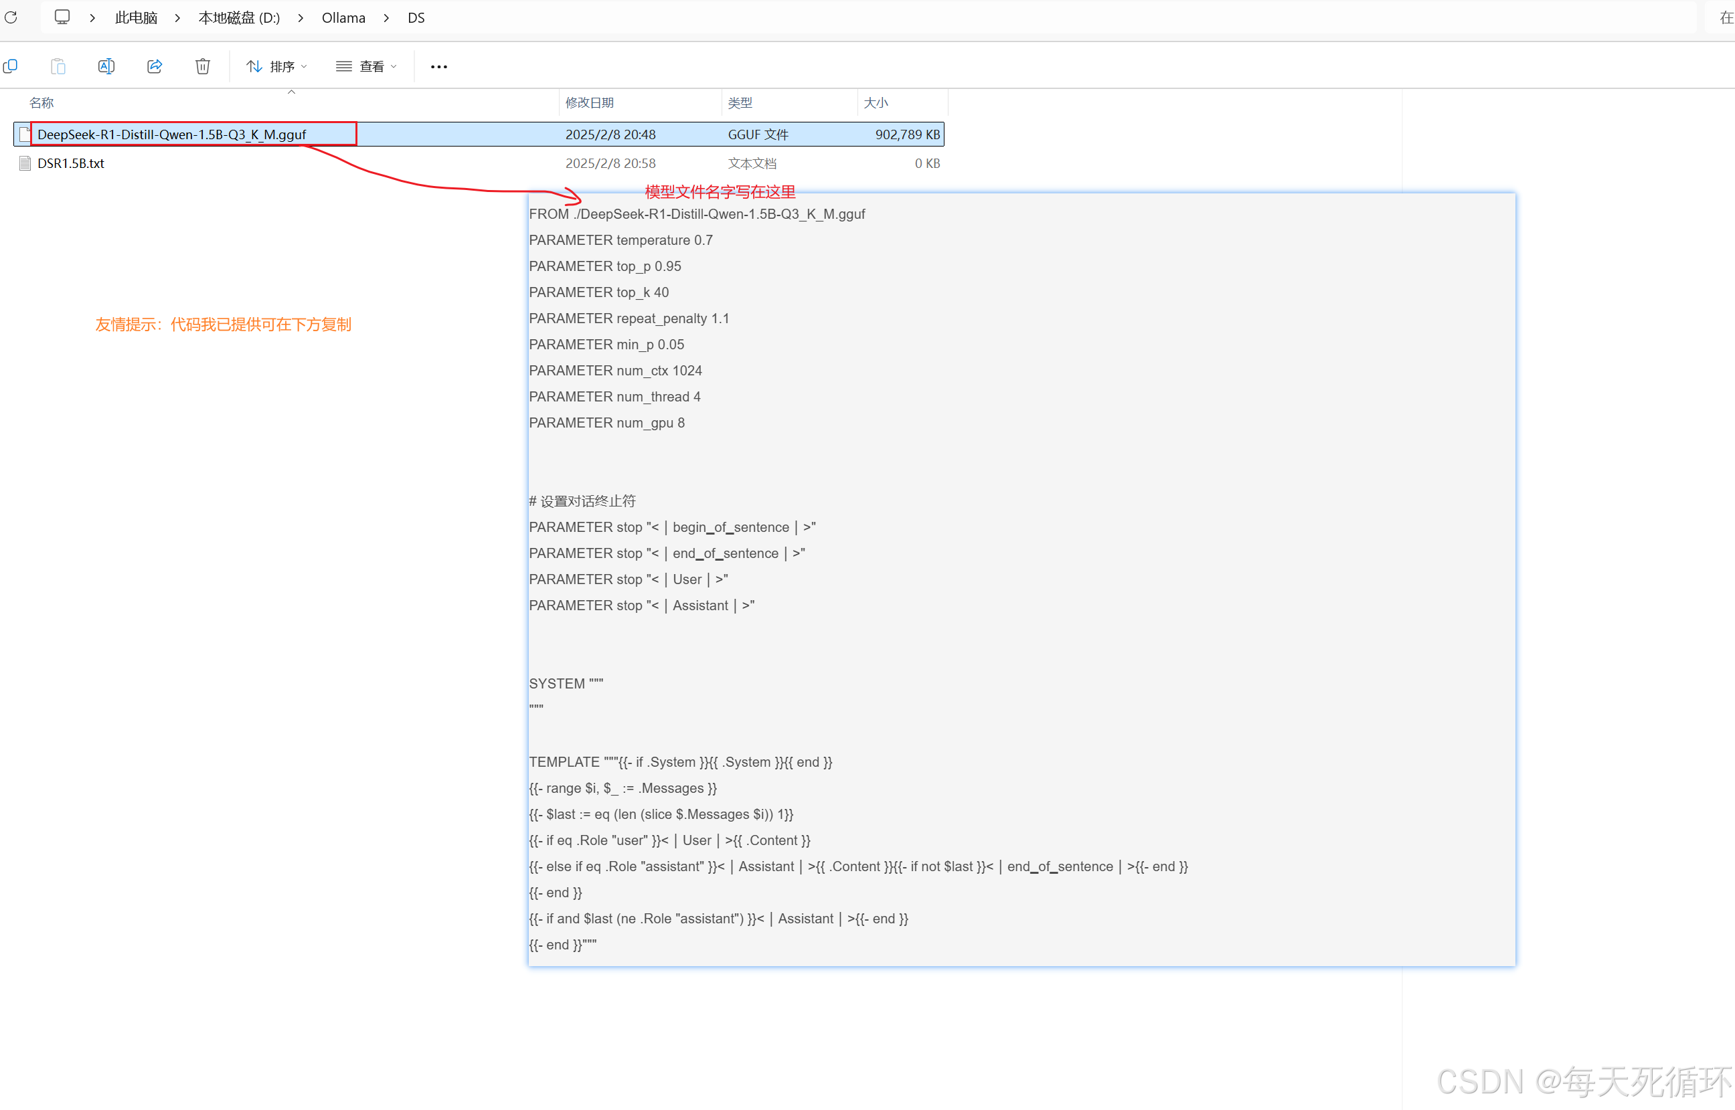Click the delete trash icon
1735x1110 pixels.
203,66
